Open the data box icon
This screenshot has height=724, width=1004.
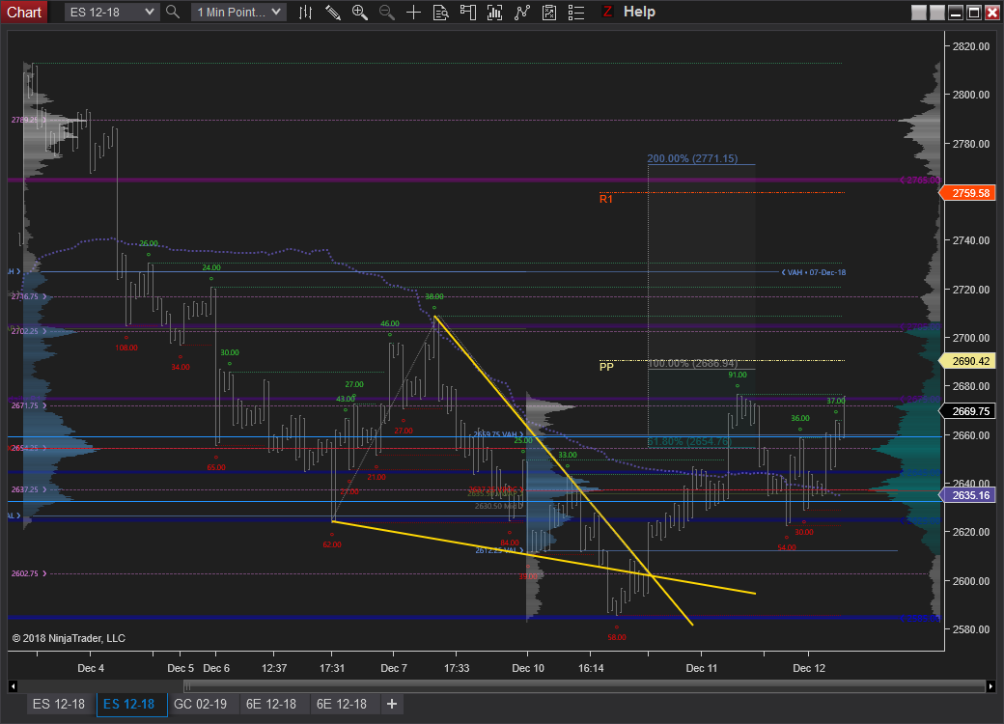tap(440, 13)
